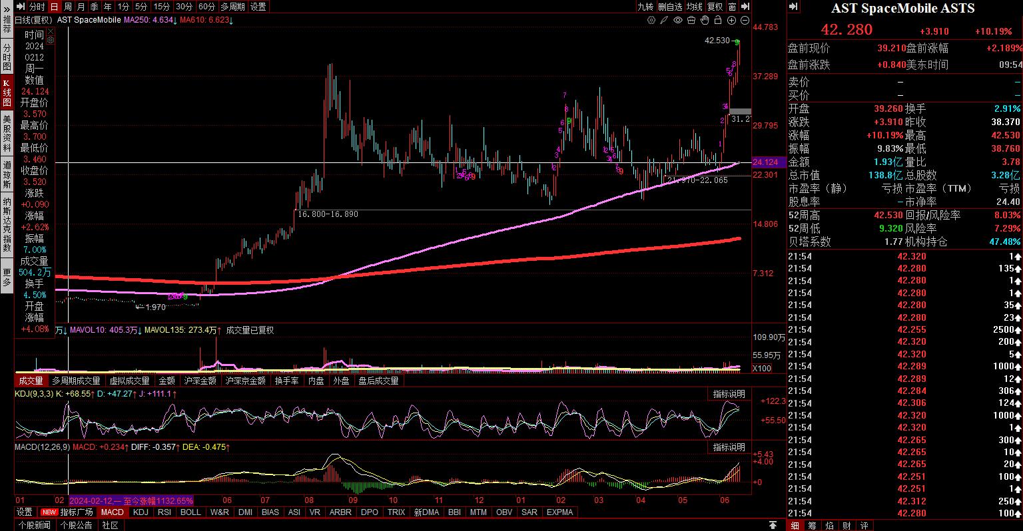This screenshot has height=531, width=1023.
Task: Select 盘后成交量 tab
Action: pos(378,381)
